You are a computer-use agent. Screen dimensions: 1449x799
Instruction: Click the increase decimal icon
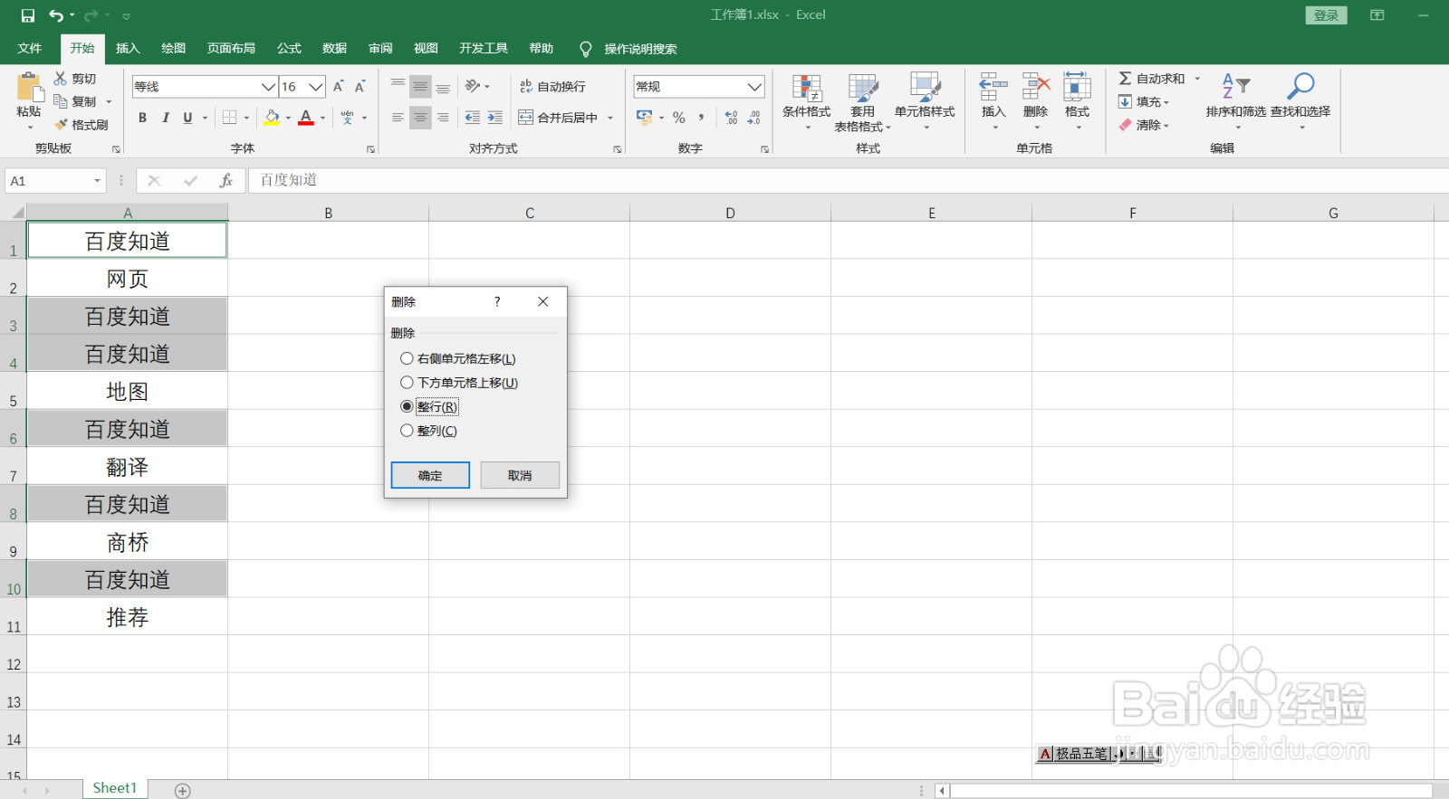pyautogui.click(x=731, y=118)
